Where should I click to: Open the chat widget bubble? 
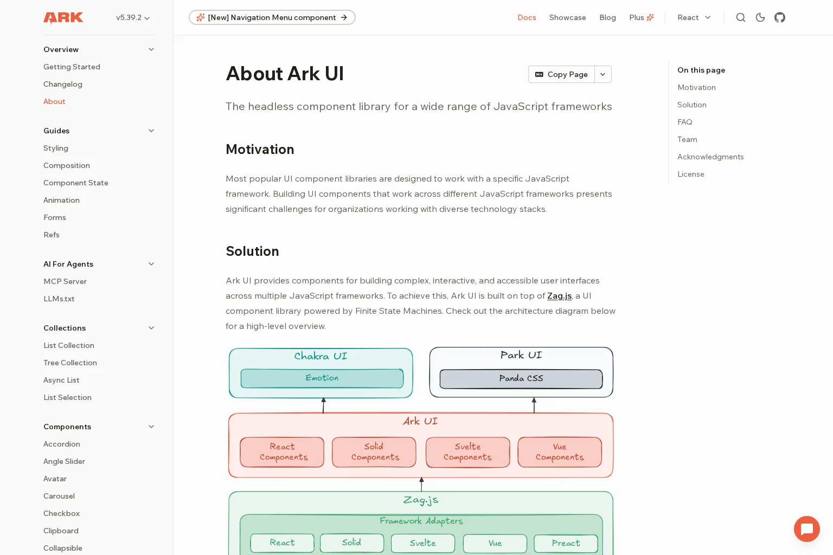coord(807,529)
